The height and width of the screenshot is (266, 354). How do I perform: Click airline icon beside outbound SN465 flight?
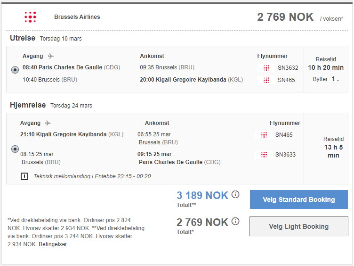[266, 80]
